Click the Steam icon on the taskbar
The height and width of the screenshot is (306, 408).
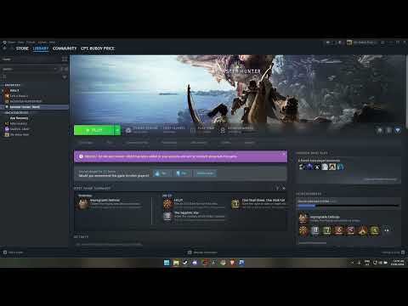(x=185, y=263)
